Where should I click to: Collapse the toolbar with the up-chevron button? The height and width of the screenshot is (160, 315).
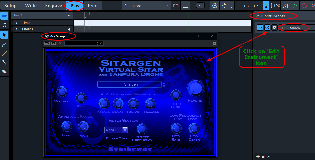[x=200, y=6]
